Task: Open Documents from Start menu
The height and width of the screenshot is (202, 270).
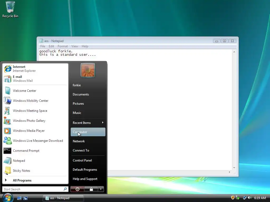Action: 88,94
